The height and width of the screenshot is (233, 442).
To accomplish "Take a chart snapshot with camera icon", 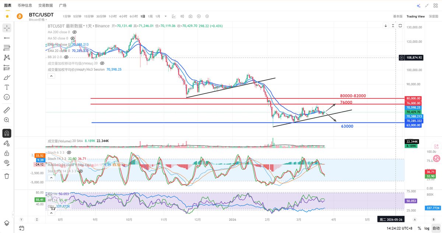I will 190,16.
